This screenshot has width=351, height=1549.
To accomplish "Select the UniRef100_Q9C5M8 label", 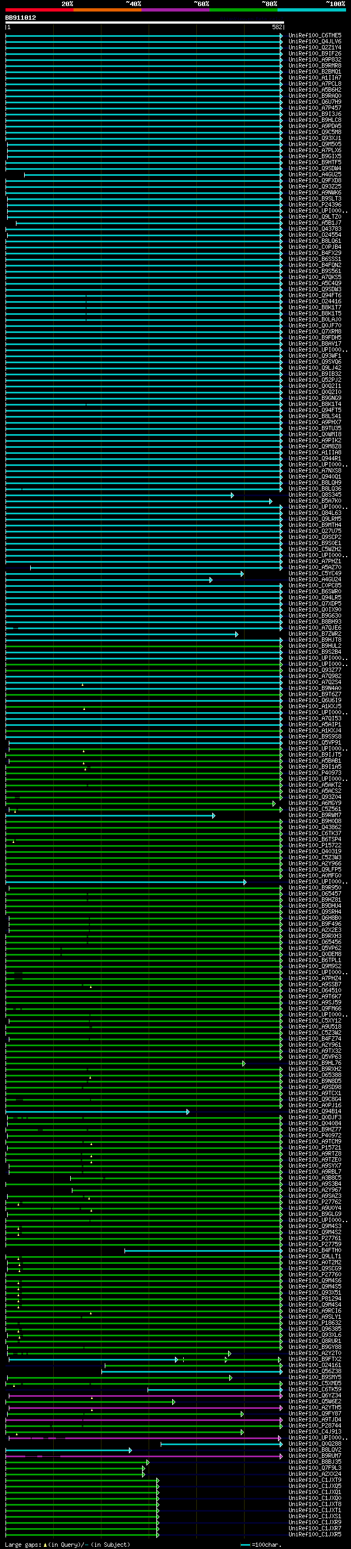I will [x=314, y=132].
